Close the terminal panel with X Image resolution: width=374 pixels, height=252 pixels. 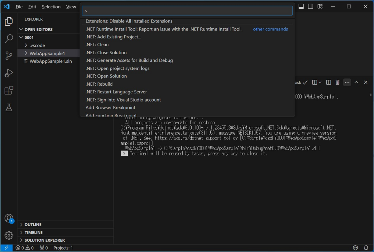(366, 82)
